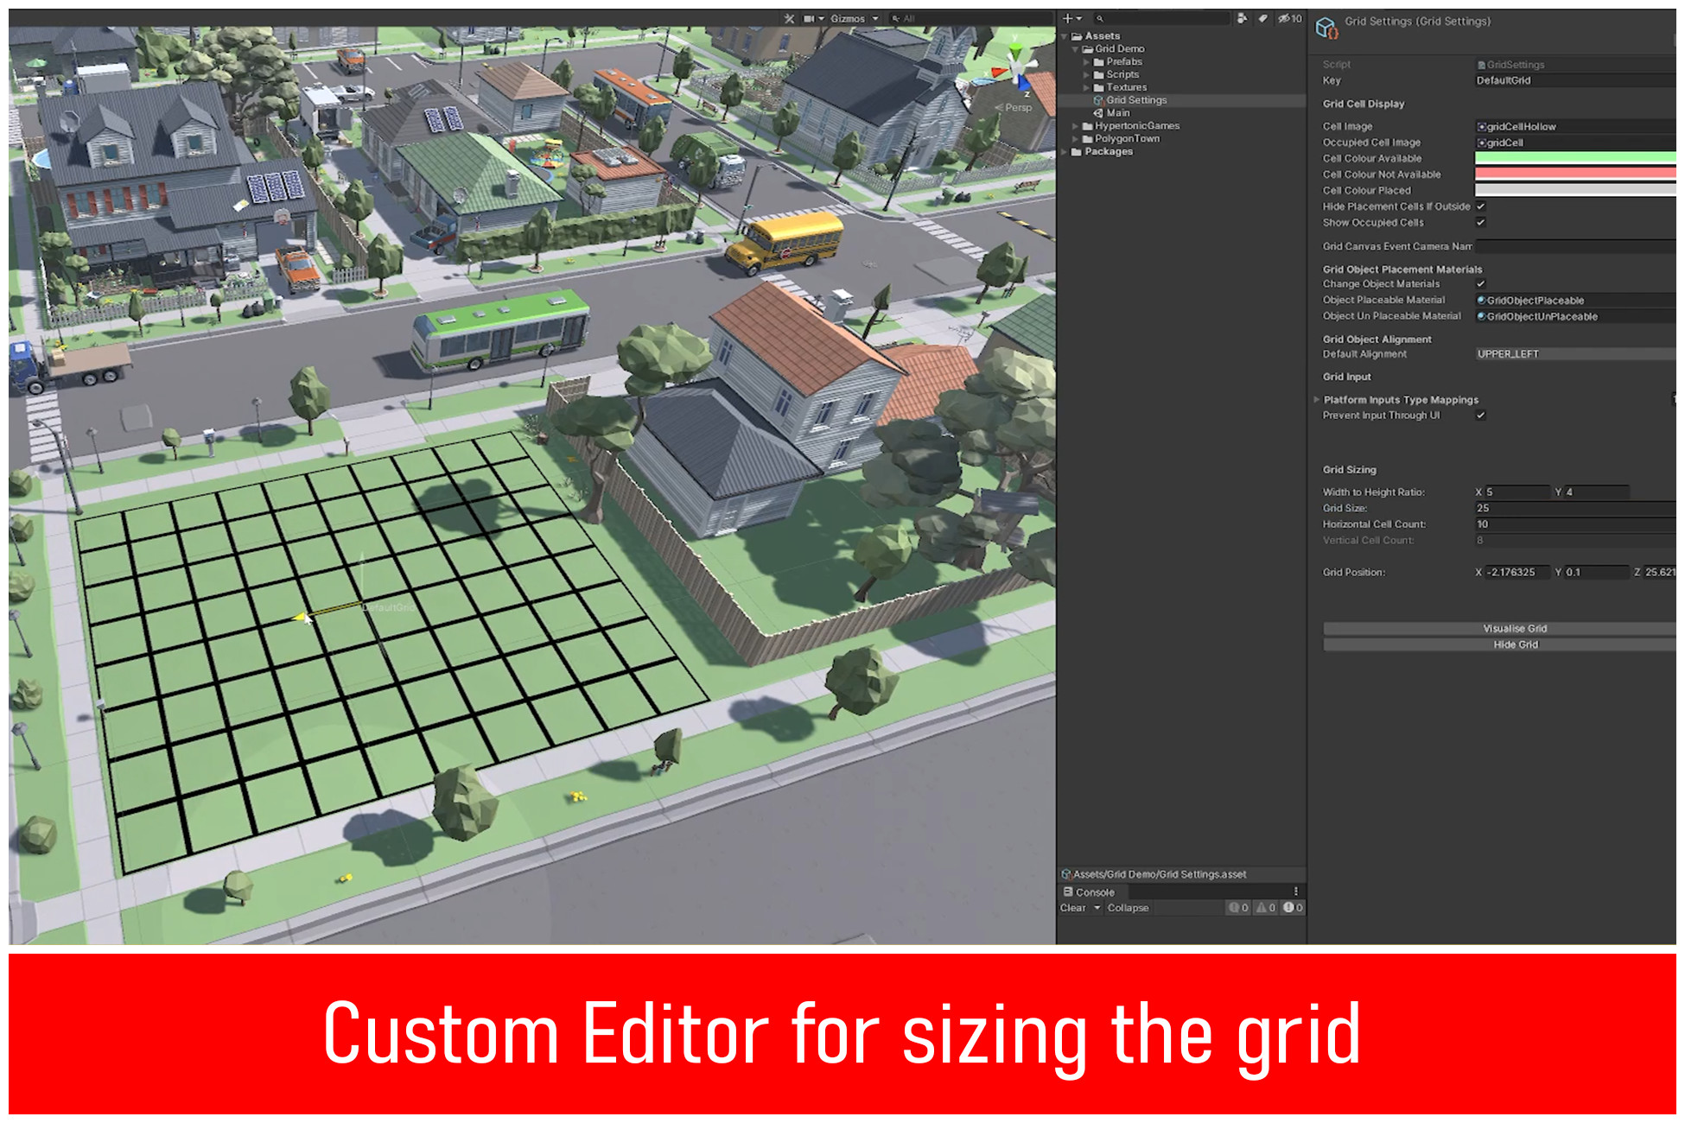Open the Gizmos dropdown menu
The width and height of the screenshot is (1685, 1123).
pos(875,18)
